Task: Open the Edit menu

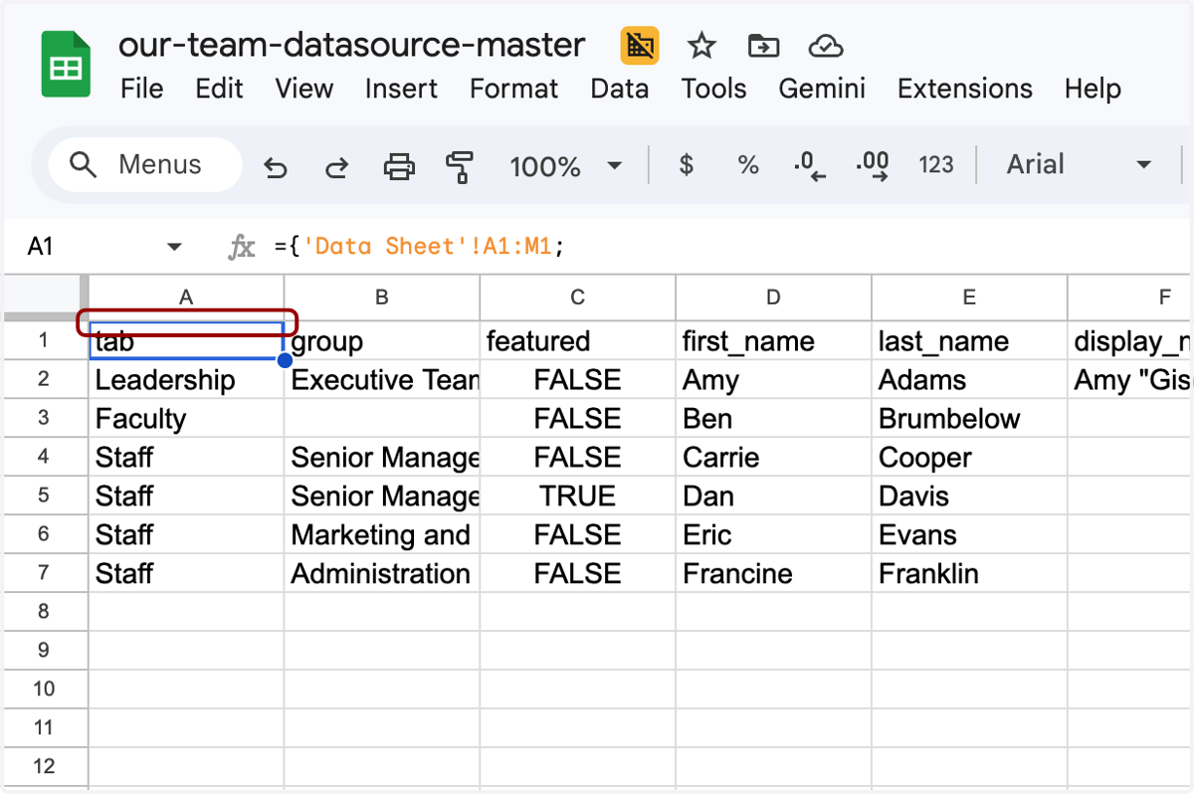Action: [x=219, y=89]
